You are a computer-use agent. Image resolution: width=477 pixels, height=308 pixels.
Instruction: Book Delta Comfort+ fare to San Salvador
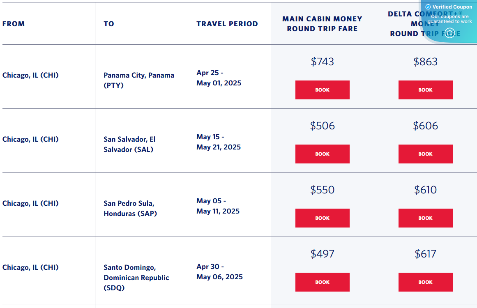coord(425,154)
